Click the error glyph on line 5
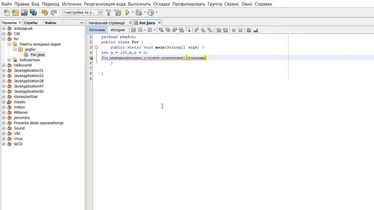The image size is (374, 210). [x=91, y=58]
